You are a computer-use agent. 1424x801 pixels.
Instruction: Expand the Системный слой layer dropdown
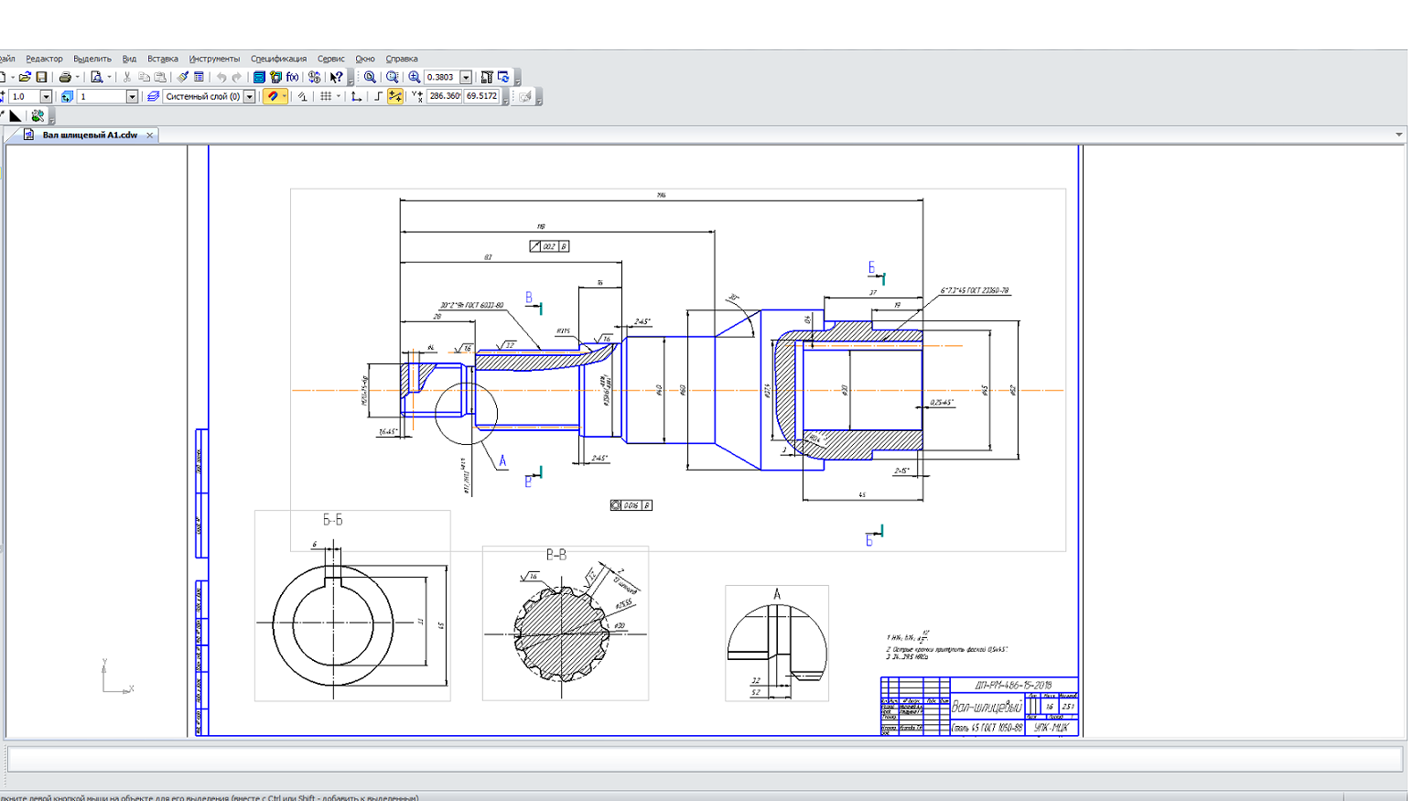249,96
